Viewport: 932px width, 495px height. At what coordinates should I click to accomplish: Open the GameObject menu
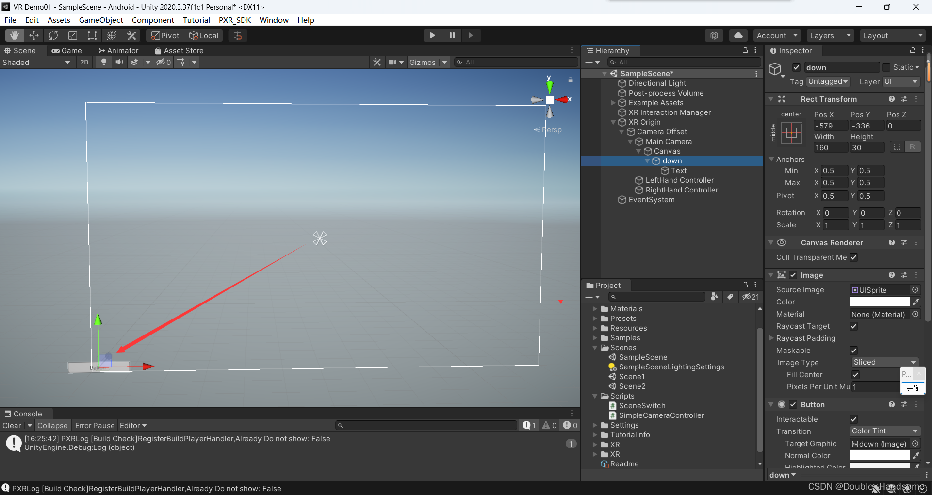101,20
